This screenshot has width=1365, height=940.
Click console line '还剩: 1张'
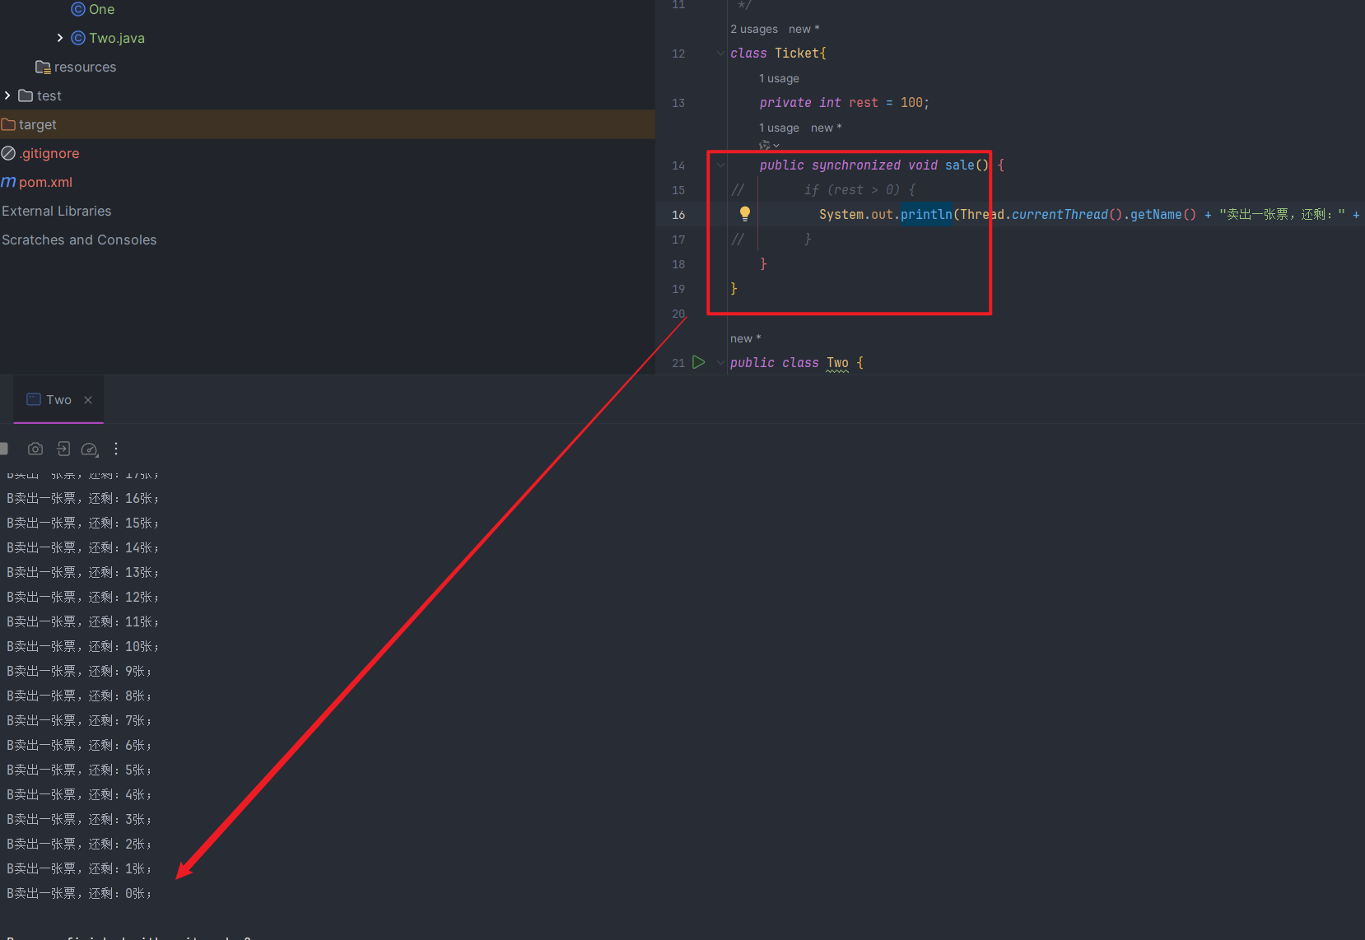(x=79, y=868)
